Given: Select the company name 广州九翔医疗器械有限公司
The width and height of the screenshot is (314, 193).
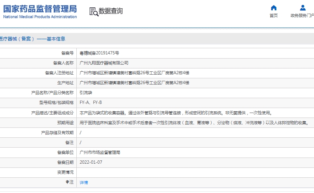Looking at the screenshot, I should (104, 63).
